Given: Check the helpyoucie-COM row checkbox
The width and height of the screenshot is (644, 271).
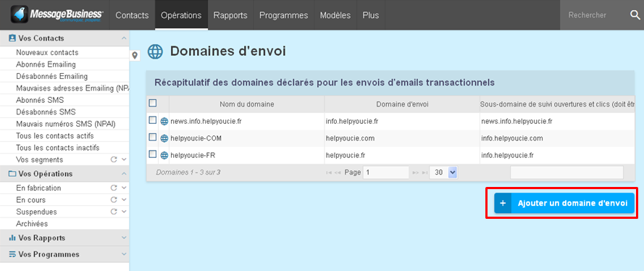Looking at the screenshot, I should click(152, 137).
